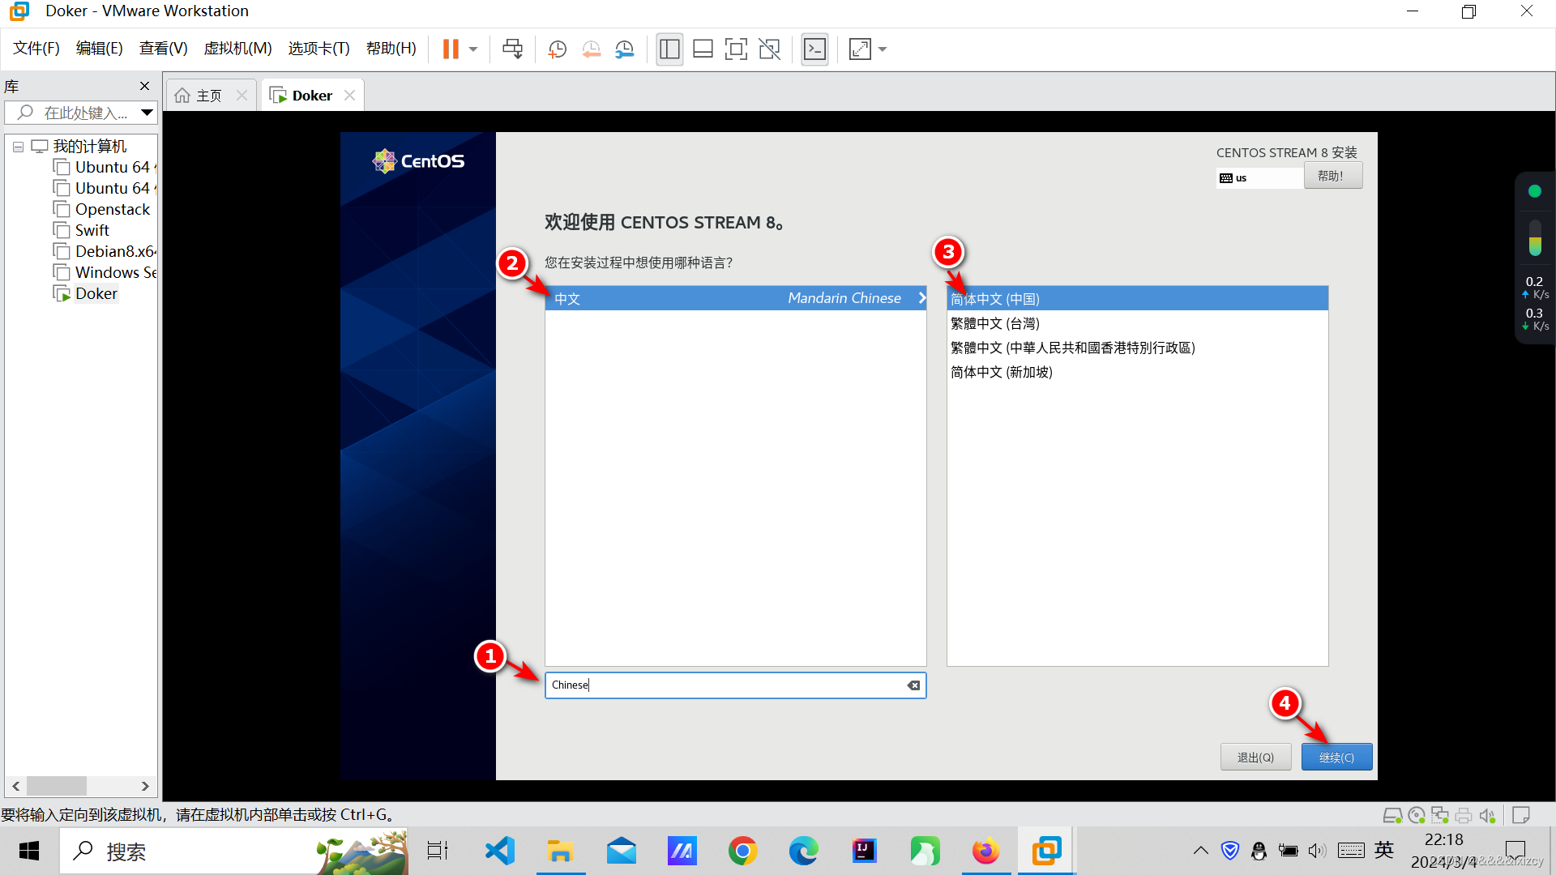Collapse the 我的计算机 tree node
Viewport: 1556px width, 875px height.
click(18, 147)
